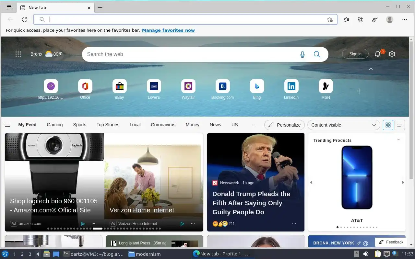This screenshot has height=259, width=415.
Task: Select the Coronavirus feed tab
Action: click(x=163, y=125)
